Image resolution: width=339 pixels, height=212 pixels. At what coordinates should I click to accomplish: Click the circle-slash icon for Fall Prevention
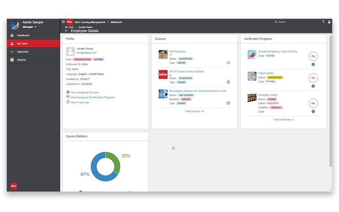pyautogui.click(x=228, y=62)
